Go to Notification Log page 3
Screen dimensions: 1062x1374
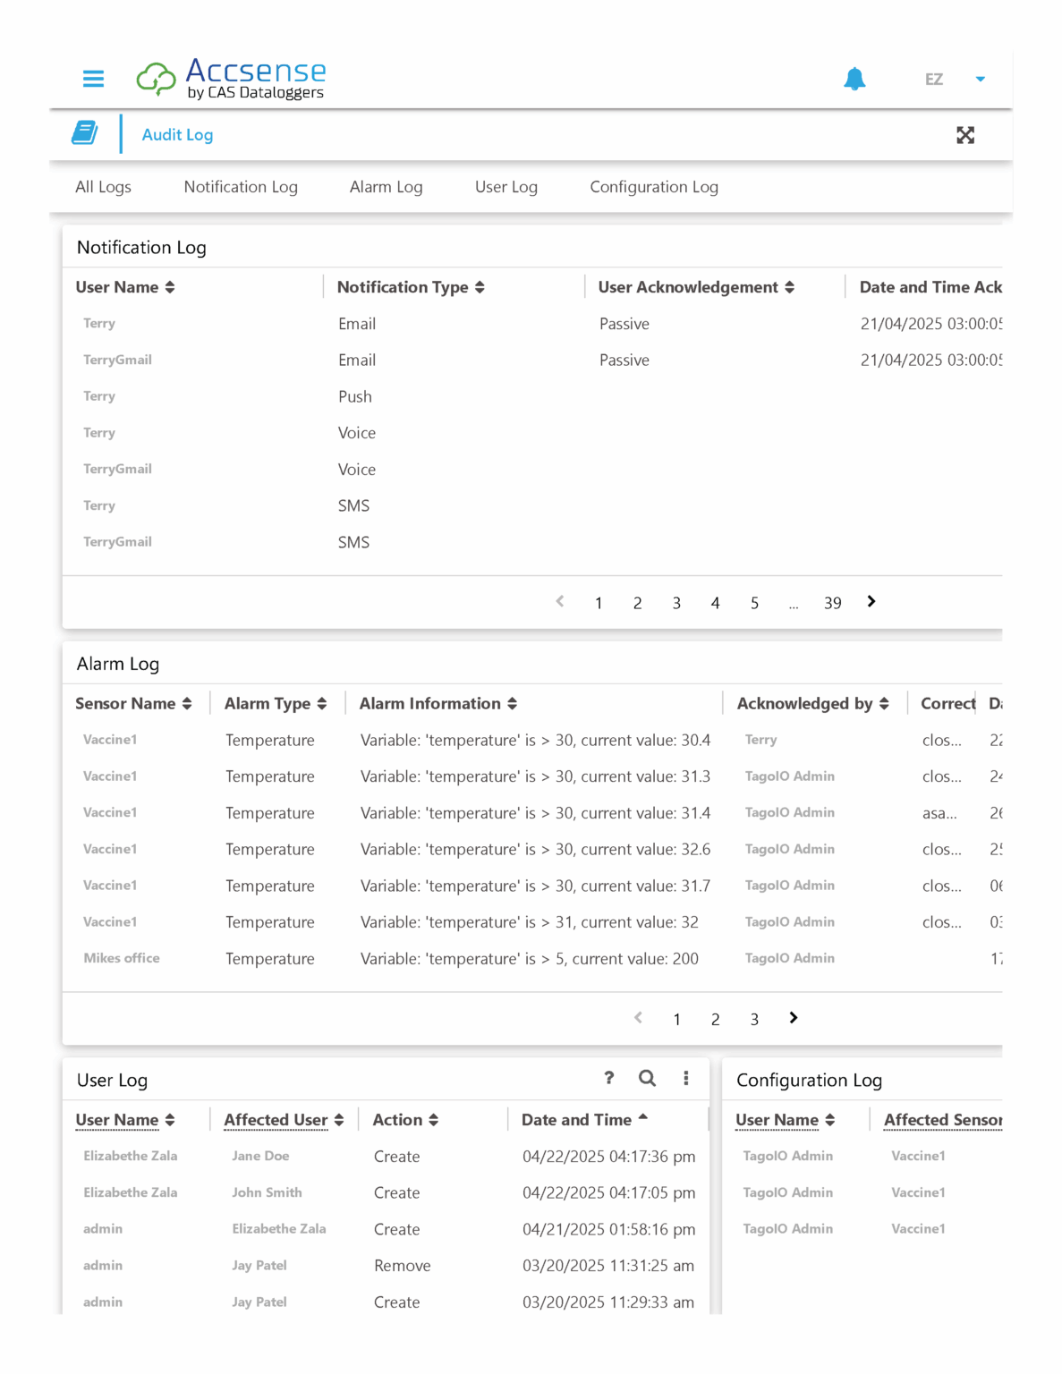676,603
